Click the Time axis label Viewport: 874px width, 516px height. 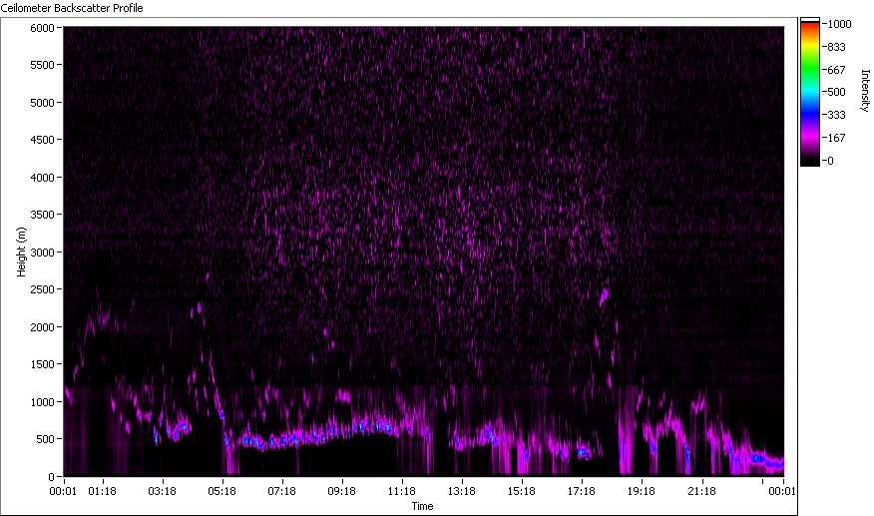[x=422, y=506]
